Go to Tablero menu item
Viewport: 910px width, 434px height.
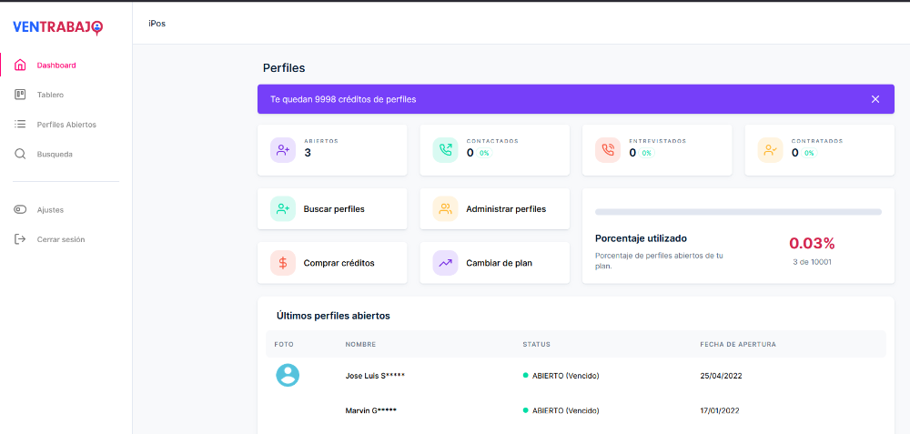coord(50,95)
